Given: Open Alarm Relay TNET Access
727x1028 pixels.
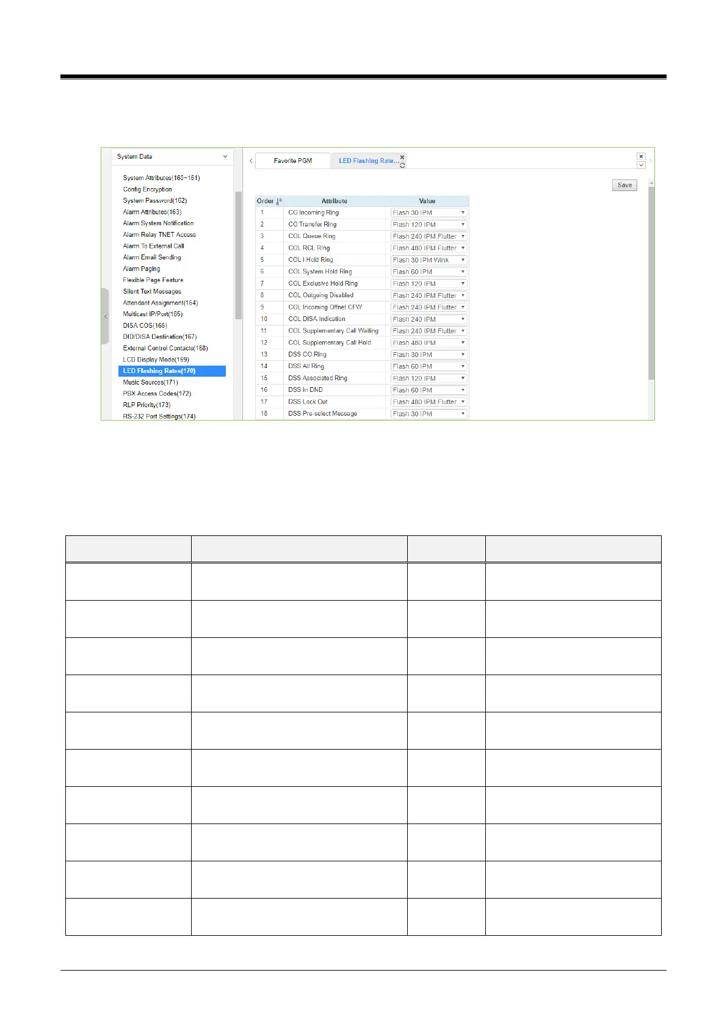Looking at the screenshot, I should point(159,234).
